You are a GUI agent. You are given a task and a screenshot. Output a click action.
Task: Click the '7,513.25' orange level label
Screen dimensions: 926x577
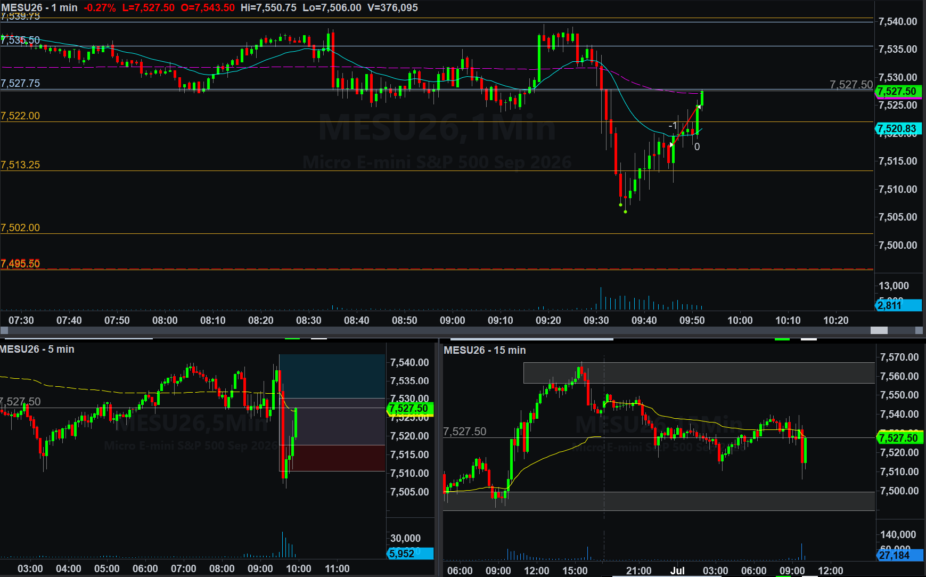point(20,165)
